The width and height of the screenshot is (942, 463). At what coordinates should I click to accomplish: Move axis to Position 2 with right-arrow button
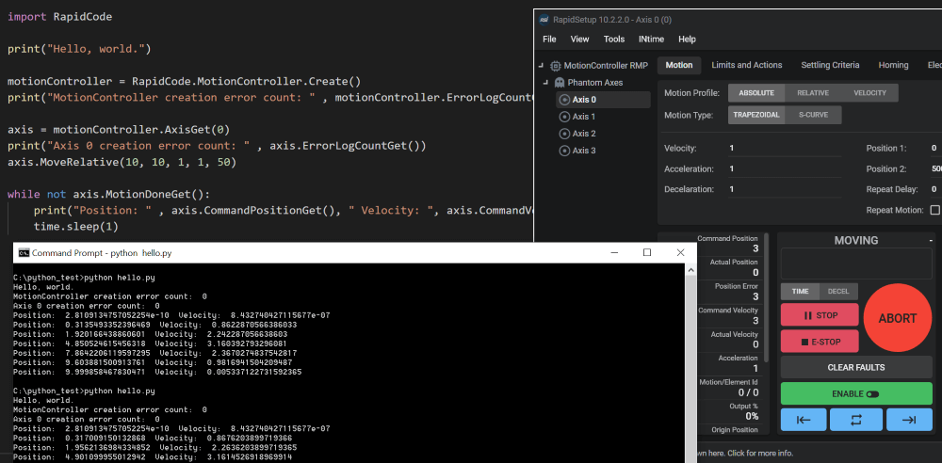click(909, 420)
